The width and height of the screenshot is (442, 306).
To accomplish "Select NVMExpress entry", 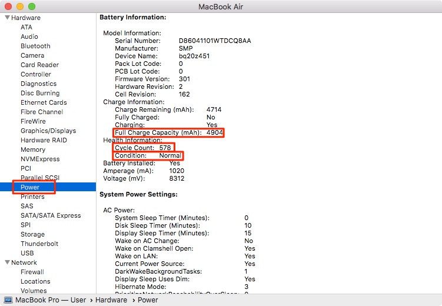I will (x=40, y=159).
